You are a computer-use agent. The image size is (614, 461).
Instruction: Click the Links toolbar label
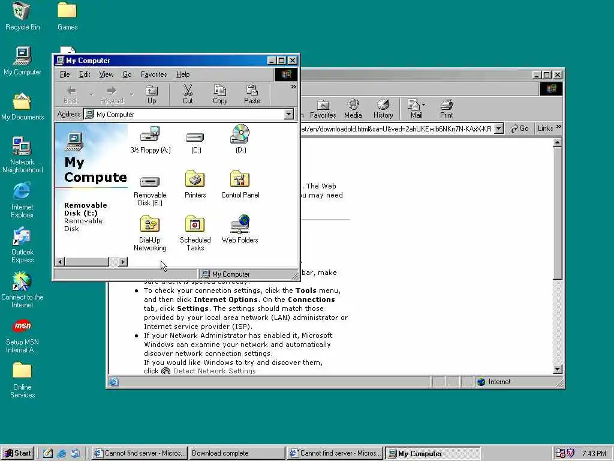point(545,128)
